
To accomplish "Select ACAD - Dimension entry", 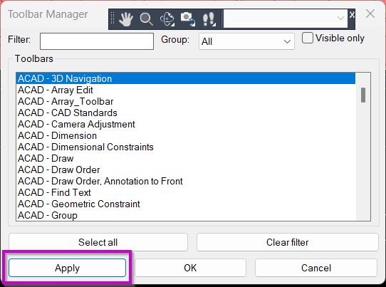I will click(186, 135).
